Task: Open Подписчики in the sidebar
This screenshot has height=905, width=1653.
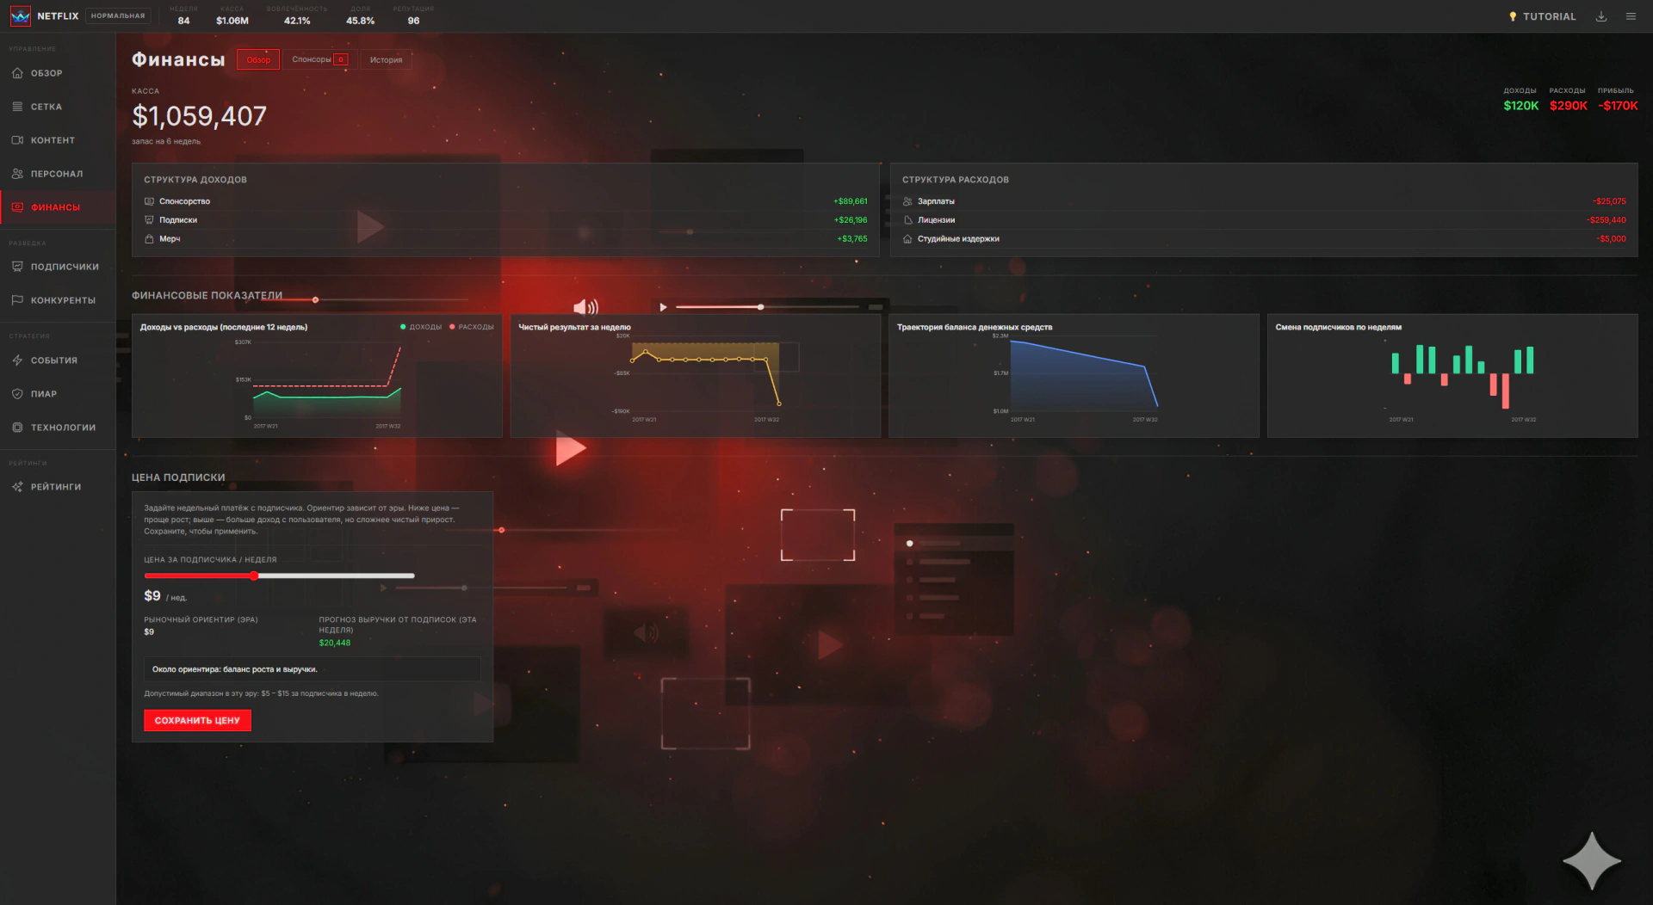Action: pyautogui.click(x=57, y=267)
